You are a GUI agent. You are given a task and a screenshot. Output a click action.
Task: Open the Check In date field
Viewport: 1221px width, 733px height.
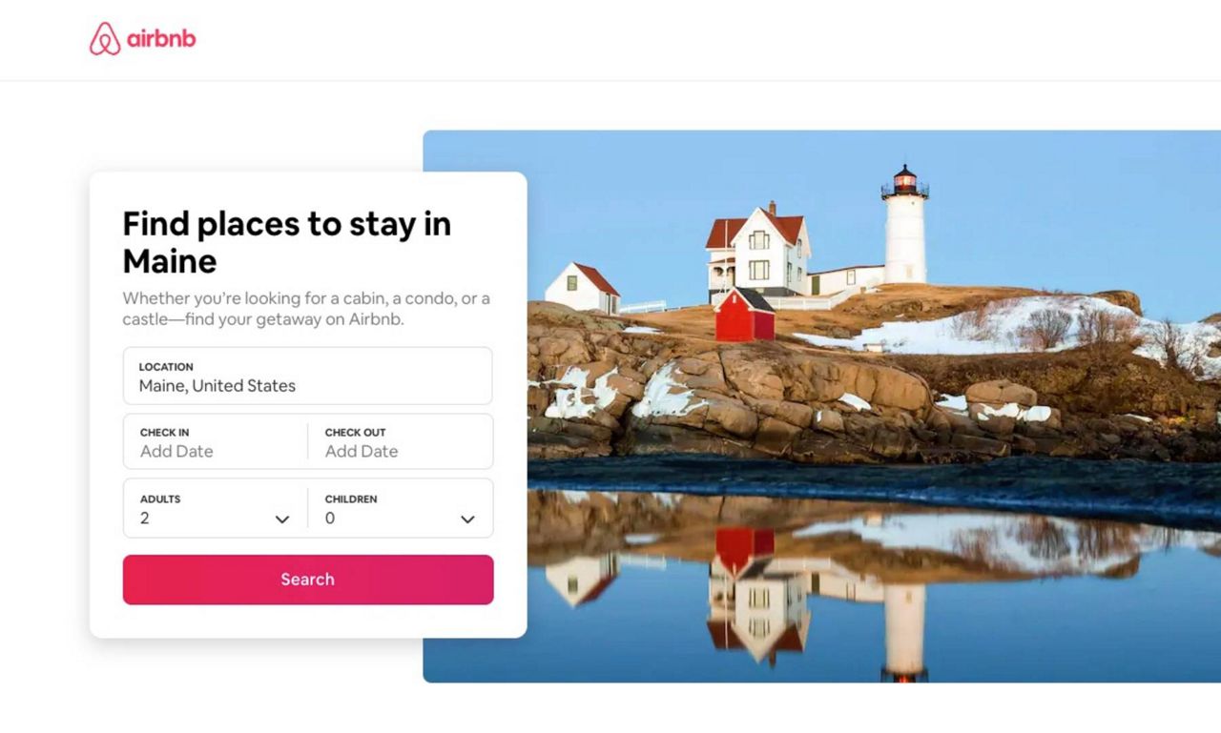pos(216,441)
